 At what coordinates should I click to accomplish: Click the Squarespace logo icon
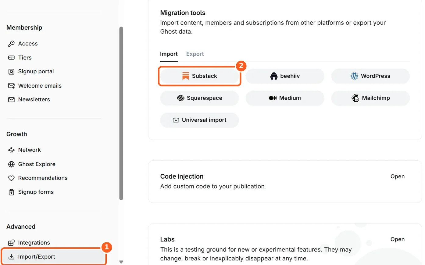click(x=180, y=98)
